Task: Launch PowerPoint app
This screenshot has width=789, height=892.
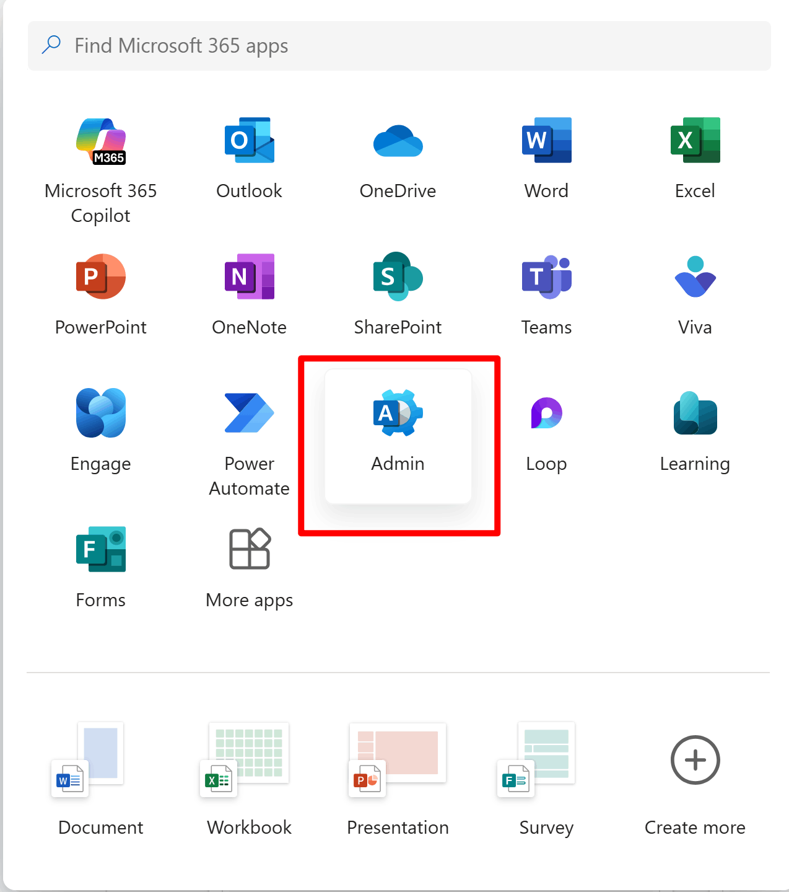Action: tap(101, 294)
